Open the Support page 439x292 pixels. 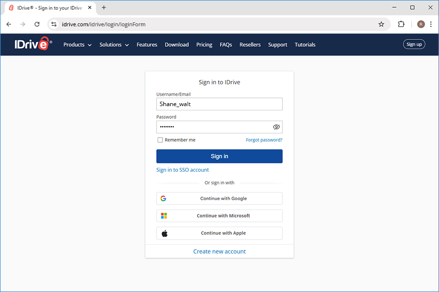pyautogui.click(x=278, y=45)
